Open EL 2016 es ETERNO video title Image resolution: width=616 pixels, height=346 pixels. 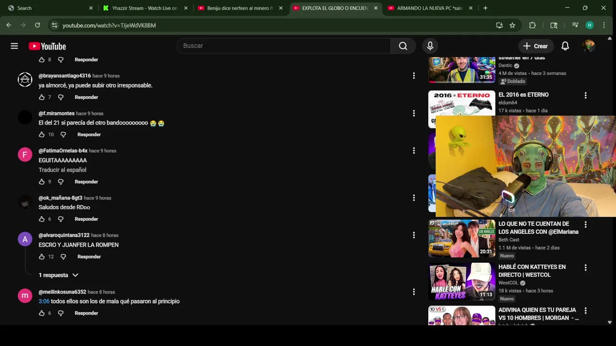click(x=524, y=95)
